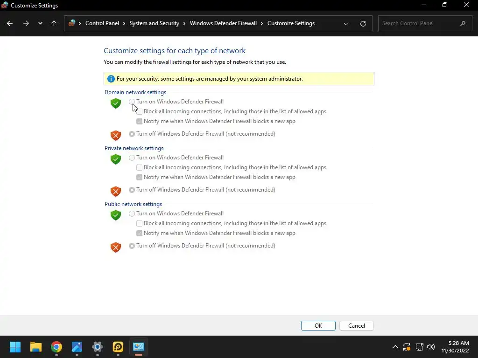Turn off firewall for Public network

(x=132, y=246)
